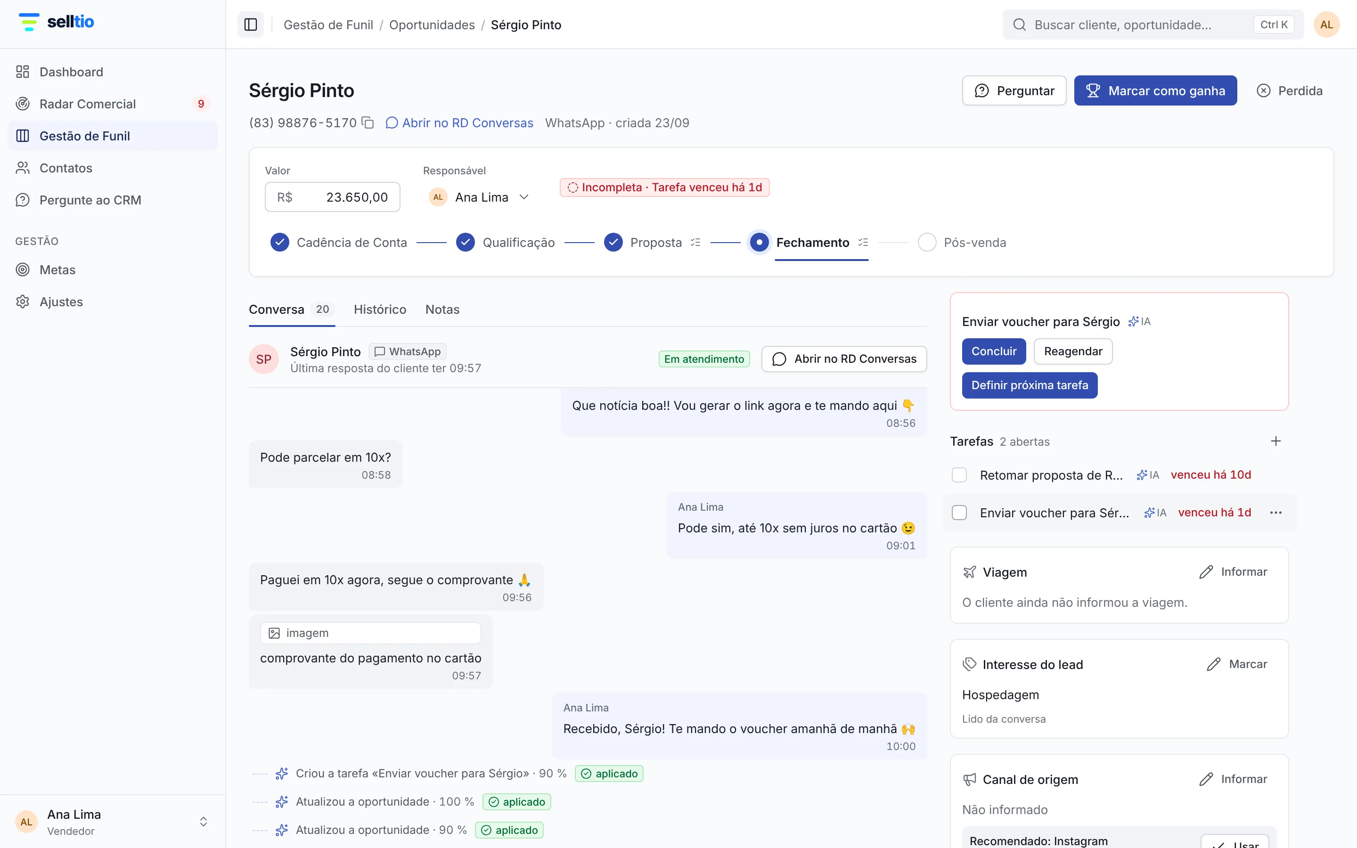Click the Perguntar button
The height and width of the screenshot is (848, 1357).
tap(1014, 90)
